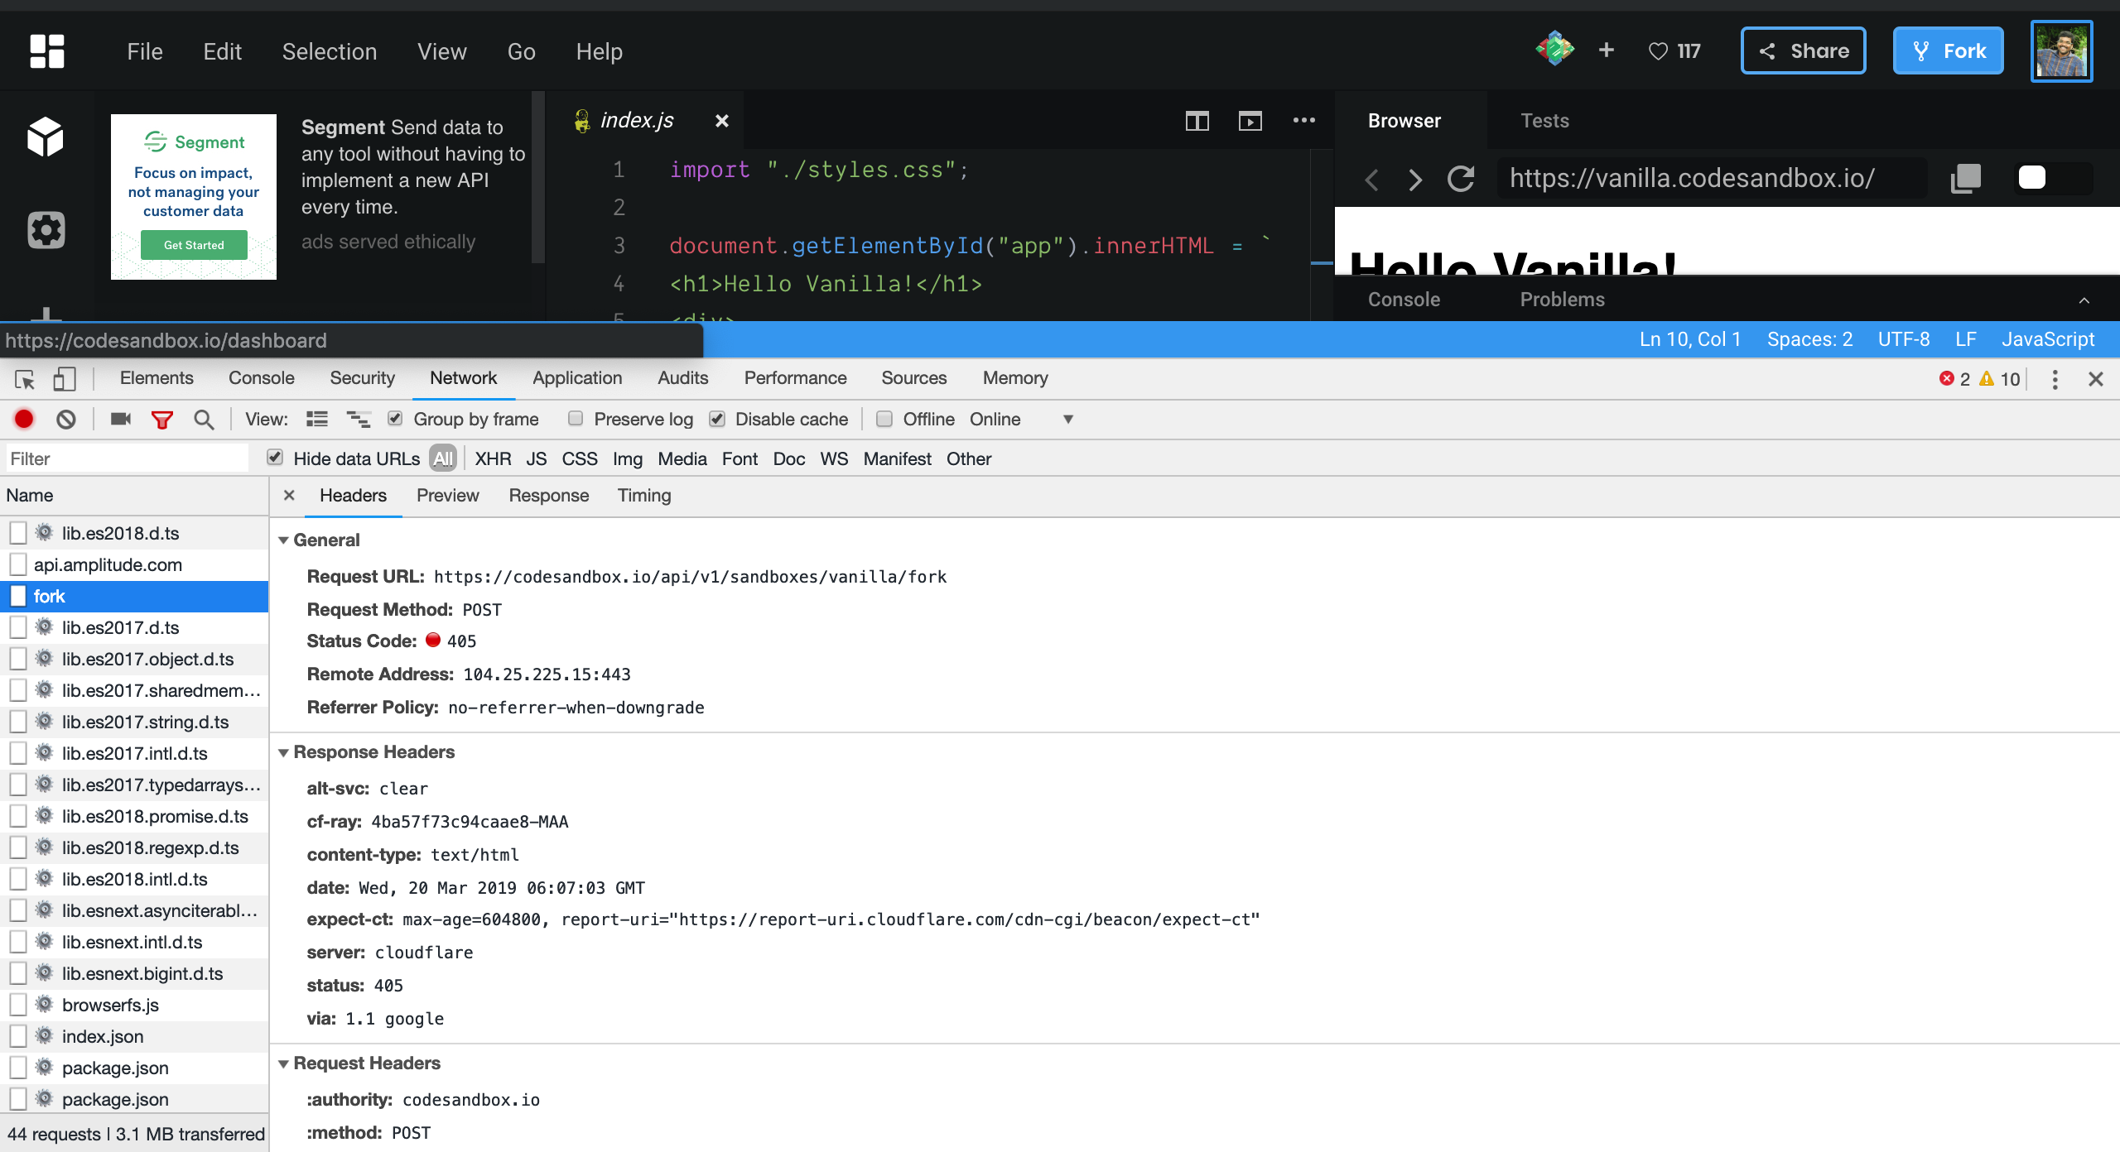Clear all network requests
The height and width of the screenshot is (1152, 2120).
[x=66, y=419]
